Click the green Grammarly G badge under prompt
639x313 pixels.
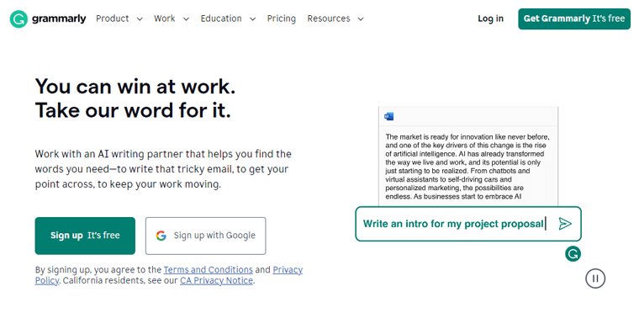click(573, 254)
